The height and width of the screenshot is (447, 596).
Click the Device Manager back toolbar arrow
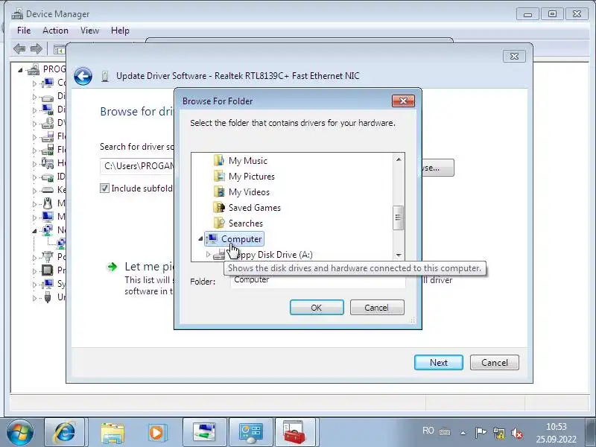[19, 48]
